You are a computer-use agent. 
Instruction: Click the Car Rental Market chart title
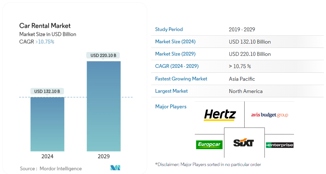(x=45, y=26)
